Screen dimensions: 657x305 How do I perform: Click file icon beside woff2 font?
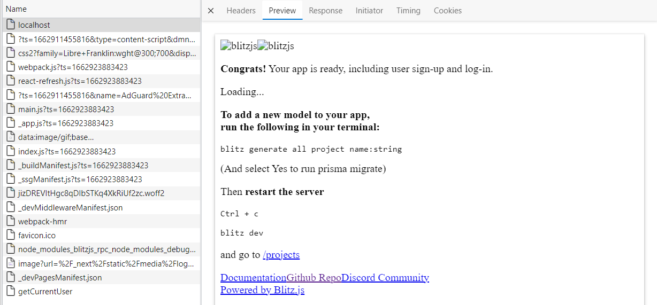coord(11,193)
